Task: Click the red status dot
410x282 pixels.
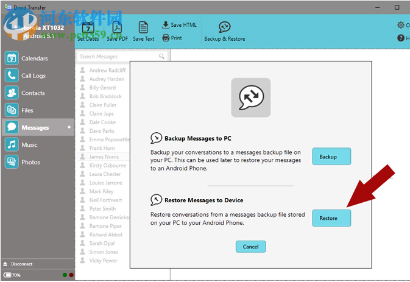Action: pyautogui.click(x=71, y=275)
